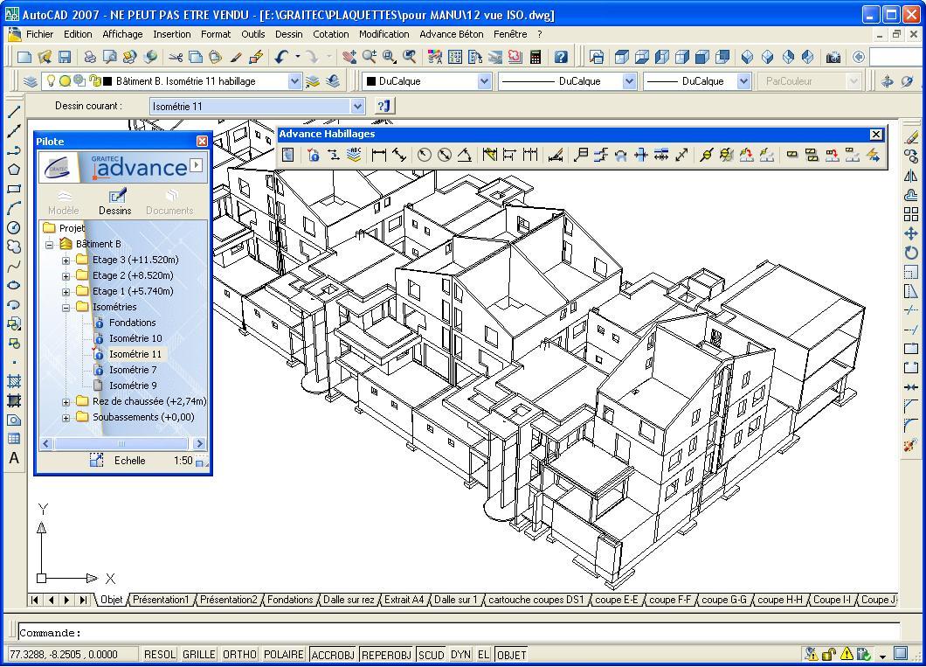Click the lightning arrow icon in Advance Habillages
The image size is (926, 667).
coord(873,155)
